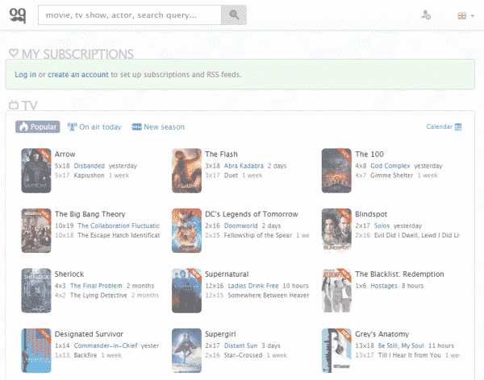Click the mustache site logo
The width and height of the screenshot is (484, 380).
tap(18, 15)
